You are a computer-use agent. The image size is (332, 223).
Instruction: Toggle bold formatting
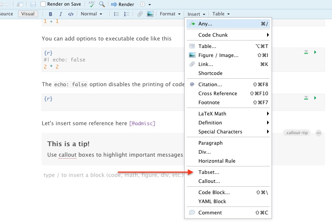50,14
